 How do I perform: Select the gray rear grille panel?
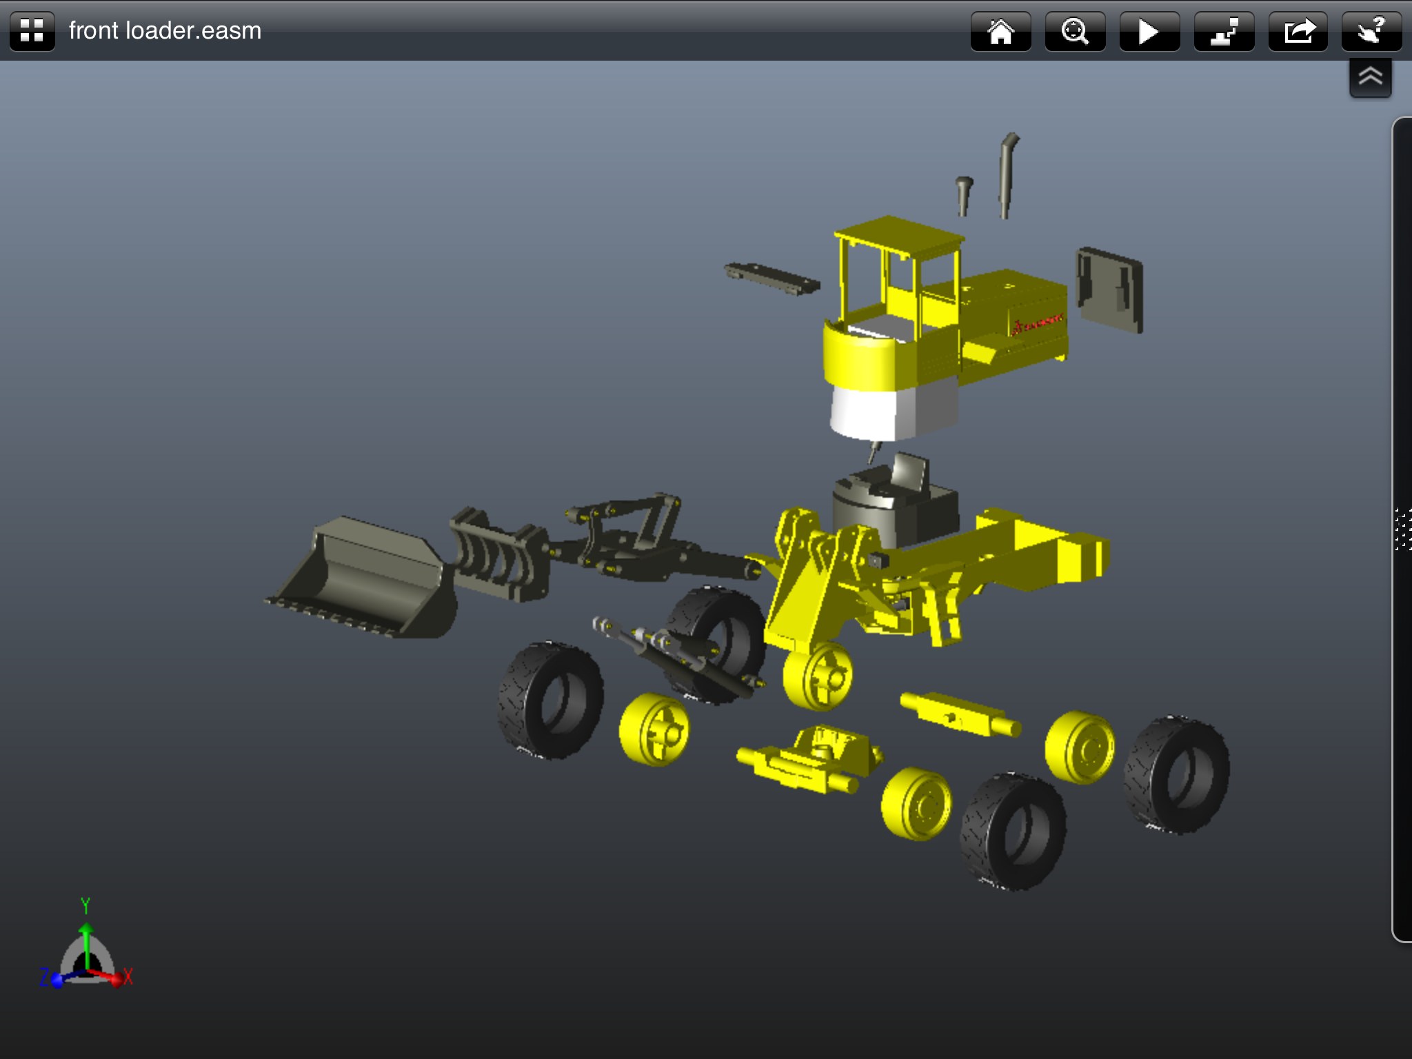[x=1110, y=290]
